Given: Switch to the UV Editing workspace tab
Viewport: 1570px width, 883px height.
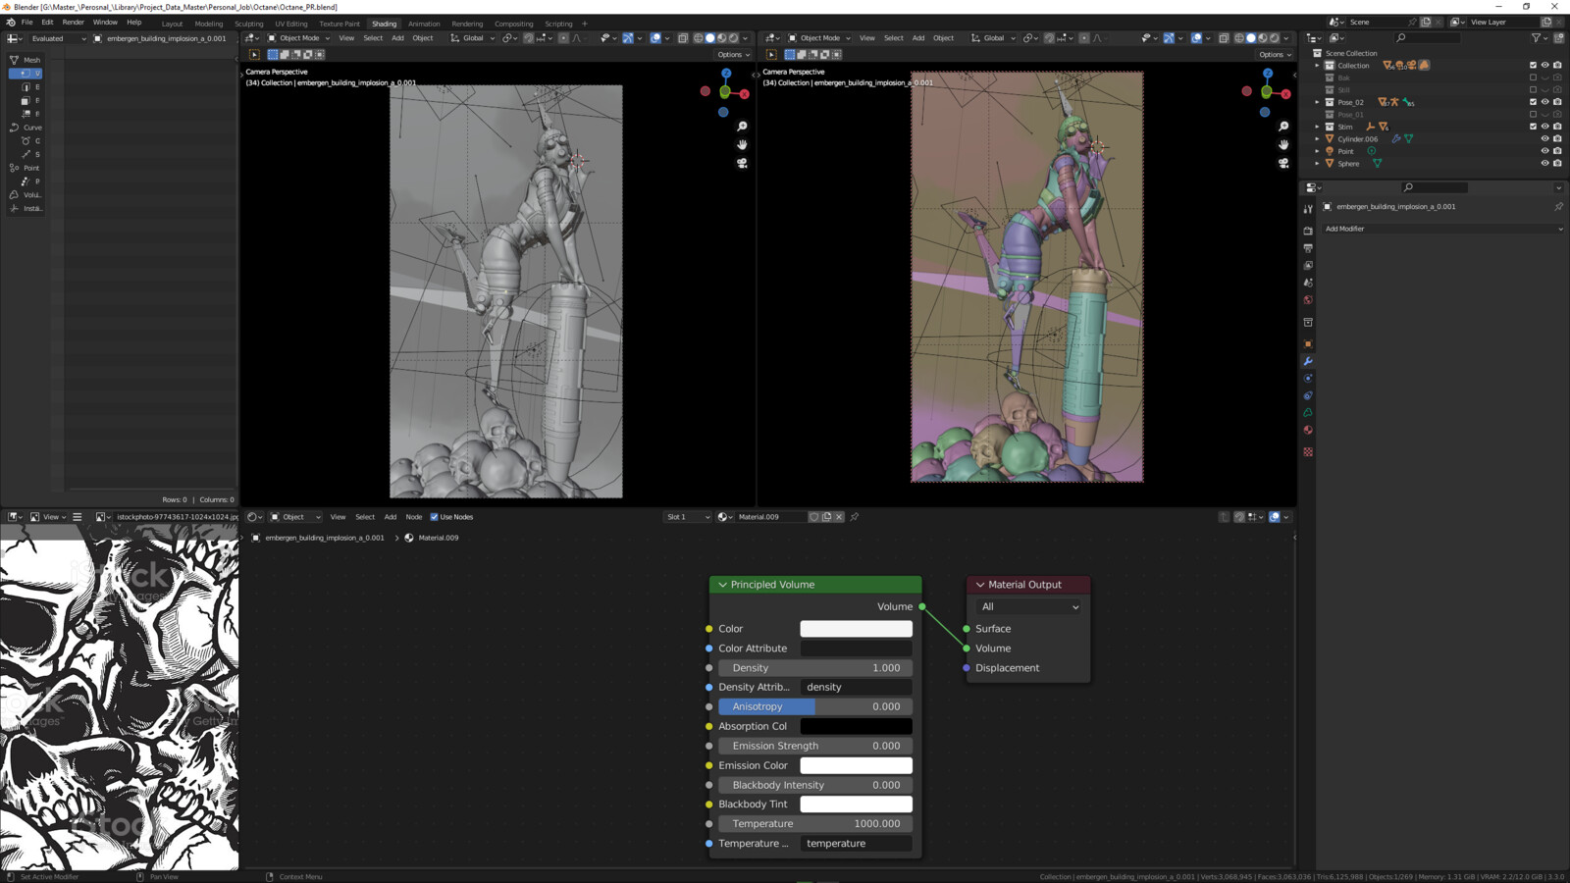Looking at the screenshot, I should click(290, 24).
